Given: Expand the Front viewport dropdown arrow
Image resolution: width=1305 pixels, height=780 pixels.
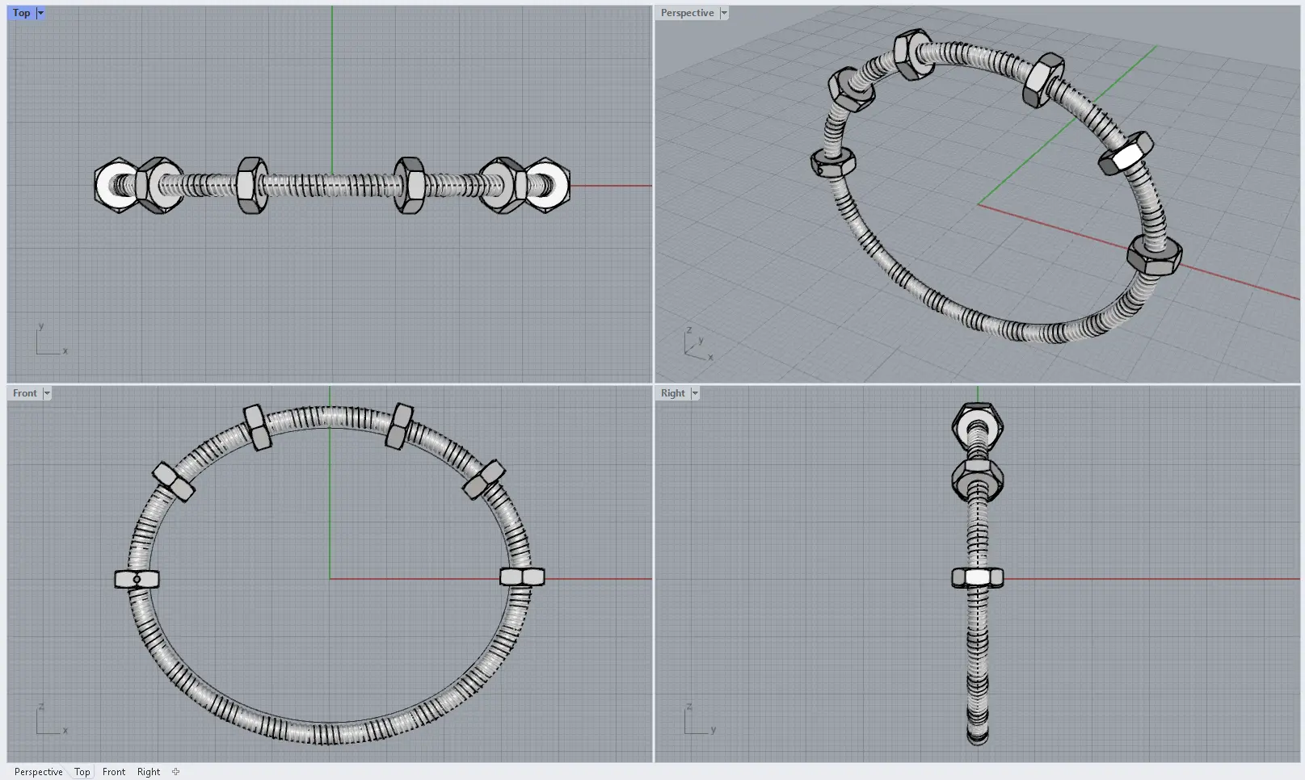Looking at the screenshot, I should (47, 393).
